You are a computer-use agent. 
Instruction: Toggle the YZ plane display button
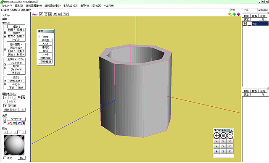[9, 123]
